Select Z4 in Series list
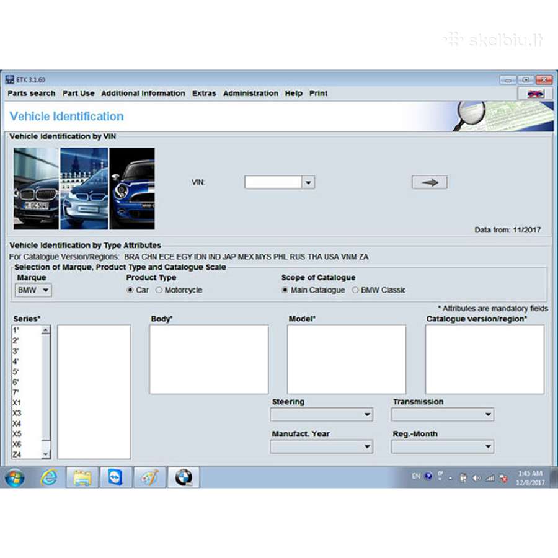The width and height of the screenshot is (558, 558). [x=27, y=454]
